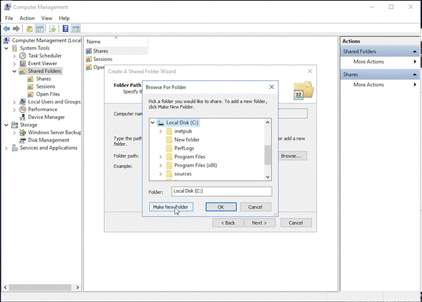Open the View menu
Viewport: 422px width, 302px height.
pyautogui.click(x=46, y=18)
